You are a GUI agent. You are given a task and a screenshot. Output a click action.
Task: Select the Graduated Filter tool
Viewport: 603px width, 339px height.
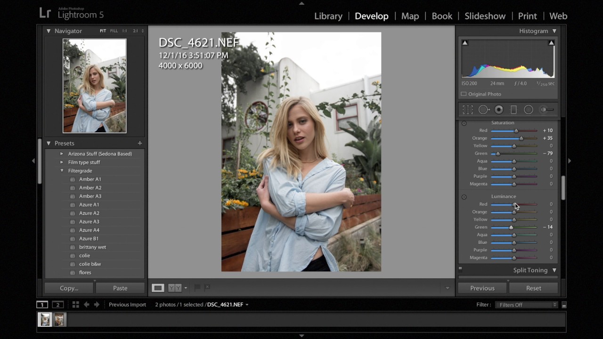pyautogui.click(x=513, y=110)
